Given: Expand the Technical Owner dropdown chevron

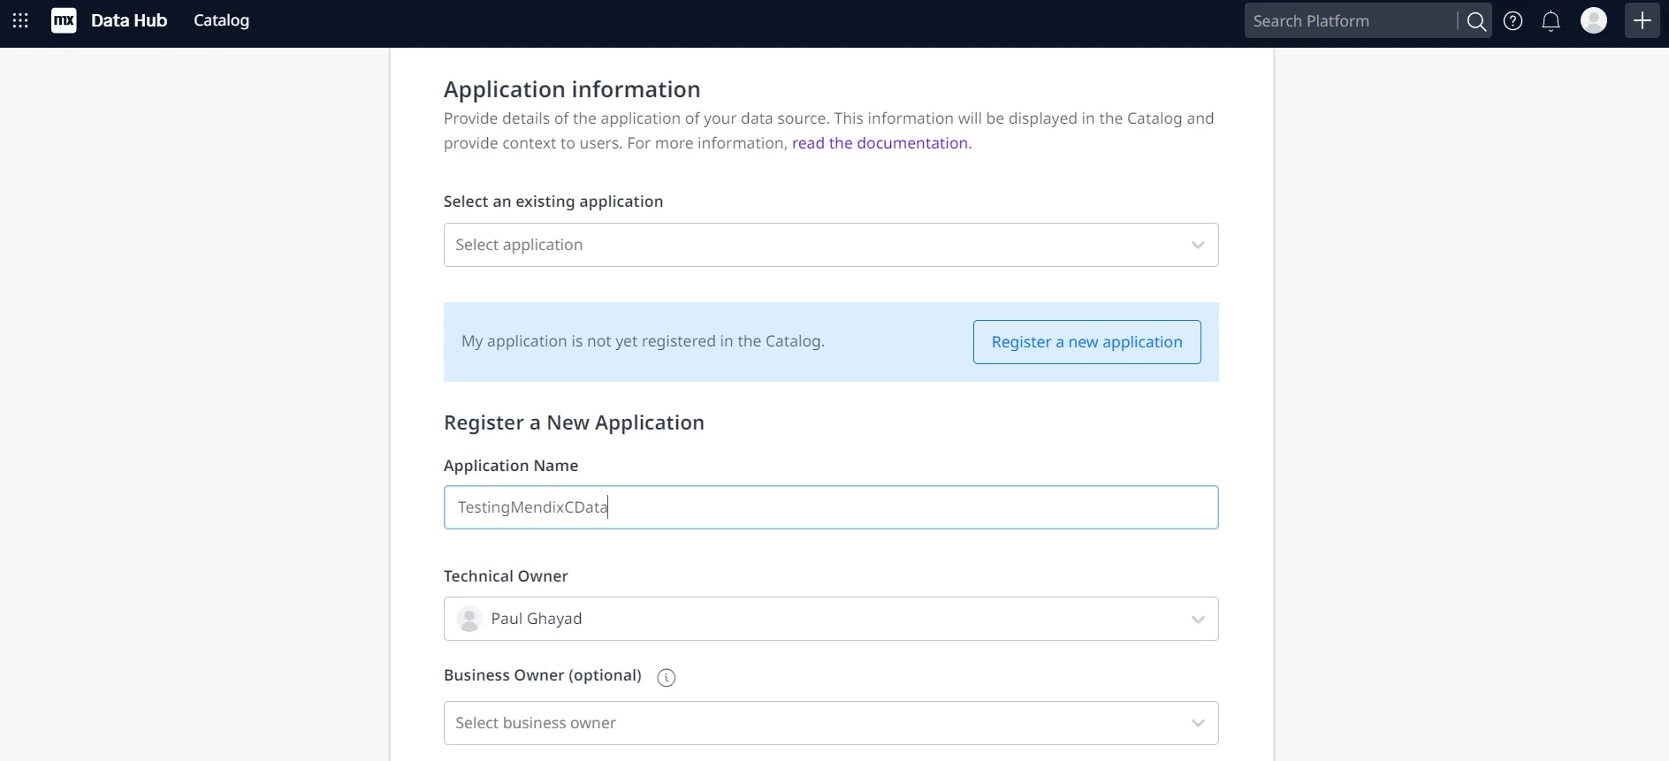Looking at the screenshot, I should click(1198, 620).
